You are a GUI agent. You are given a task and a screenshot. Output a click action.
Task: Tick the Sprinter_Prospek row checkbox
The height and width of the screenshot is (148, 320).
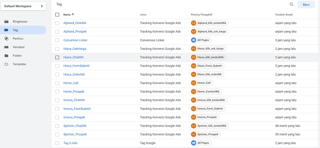coord(57,134)
